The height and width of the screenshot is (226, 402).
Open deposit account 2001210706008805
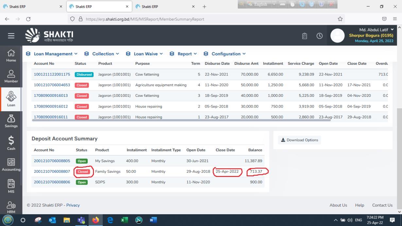click(52, 161)
